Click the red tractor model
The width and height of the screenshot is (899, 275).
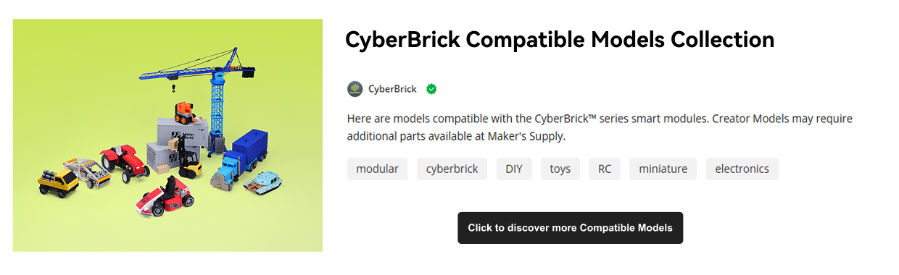click(125, 162)
